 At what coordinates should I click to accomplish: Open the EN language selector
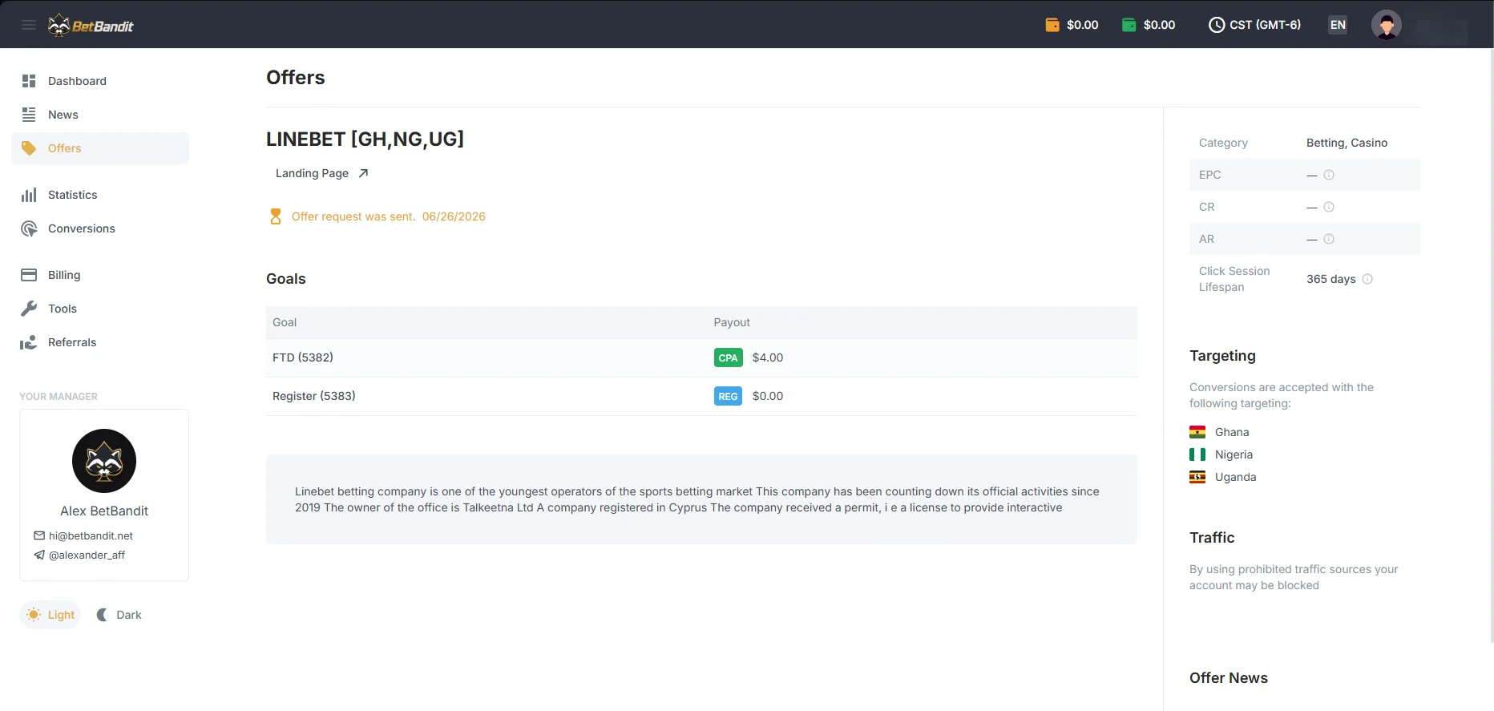(x=1338, y=25)
